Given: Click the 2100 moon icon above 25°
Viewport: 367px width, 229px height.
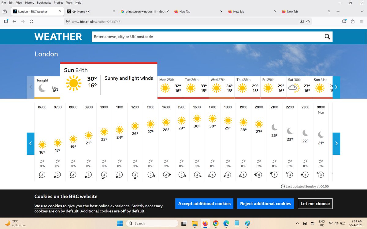Looking at the screenshot, I should click(274, 127).
